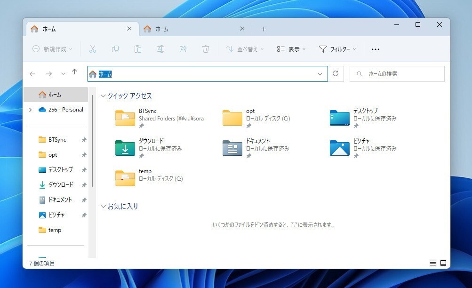Switch to details list view layout

click(x=433, y=263)
